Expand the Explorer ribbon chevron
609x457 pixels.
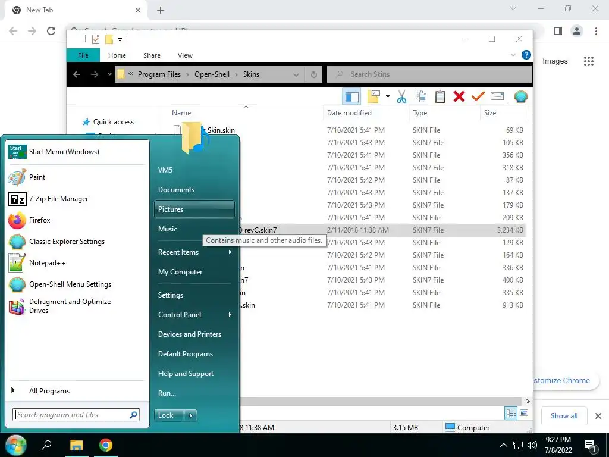513,55
